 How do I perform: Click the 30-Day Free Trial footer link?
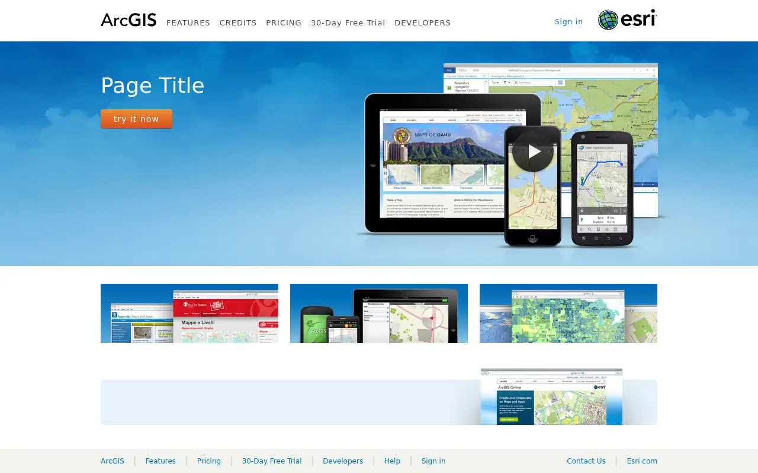(x=272, y=461)
